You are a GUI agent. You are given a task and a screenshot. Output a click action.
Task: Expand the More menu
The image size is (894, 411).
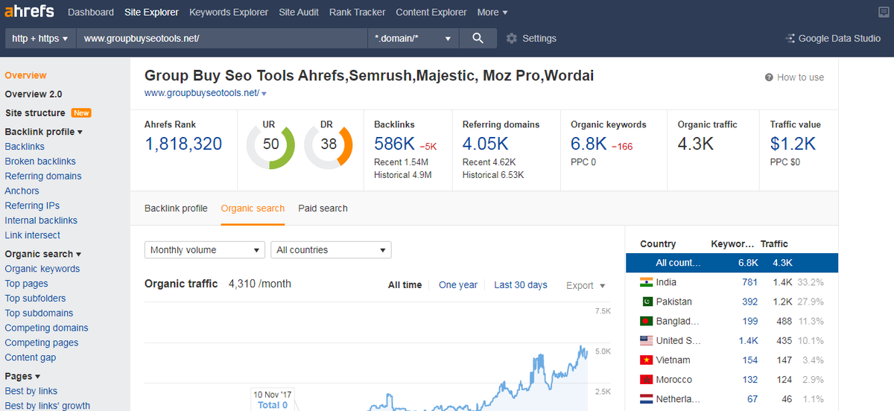pyautogui.click(x=492, y=12)
